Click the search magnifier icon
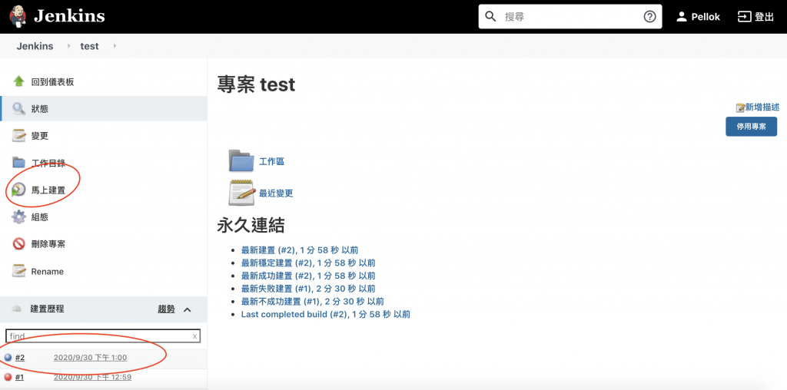Viewport: 787px width, 390px height. click(490, 17)
